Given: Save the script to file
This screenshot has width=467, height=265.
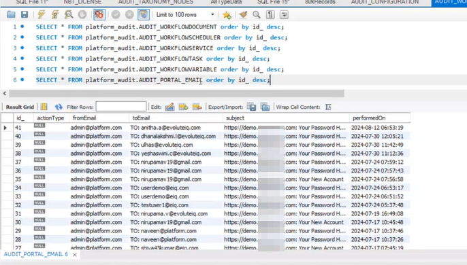Looking at the screenshot, I should 25,14.
